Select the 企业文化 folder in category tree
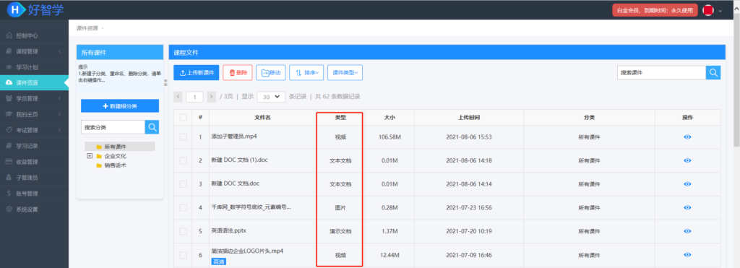This screenshot has height=268, width=740. (x=111, y=156)
